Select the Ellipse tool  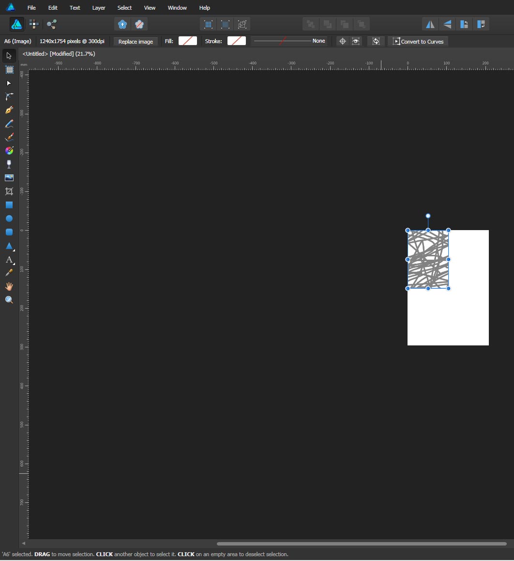tap(9, 218)
